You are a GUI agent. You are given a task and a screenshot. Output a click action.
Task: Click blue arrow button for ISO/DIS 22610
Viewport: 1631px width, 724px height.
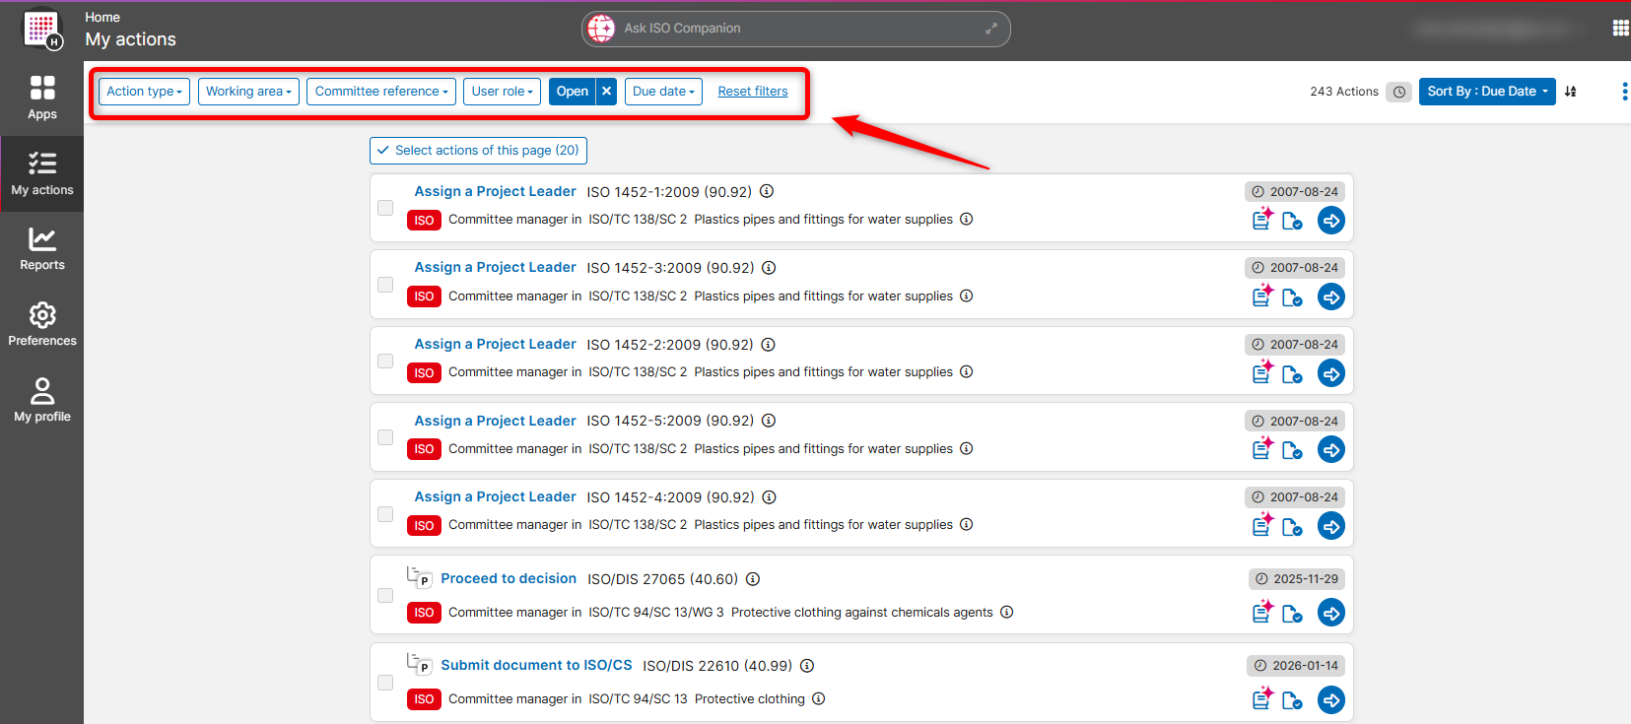tap(1331, 699)
